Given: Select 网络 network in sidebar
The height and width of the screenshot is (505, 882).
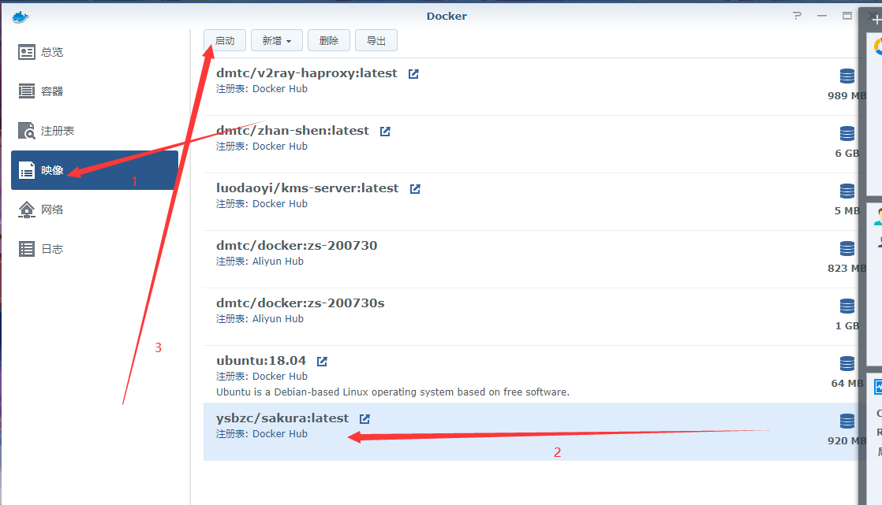Looking at the screenshot, I should tap(51, 210).
